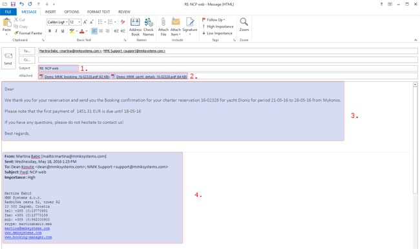420x249 pixels.
Task: Switch to the FORMAT TEXT tab
Action: [x=98, y=12]
